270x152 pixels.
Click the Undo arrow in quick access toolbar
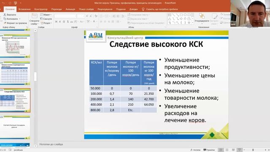[3, 3]
